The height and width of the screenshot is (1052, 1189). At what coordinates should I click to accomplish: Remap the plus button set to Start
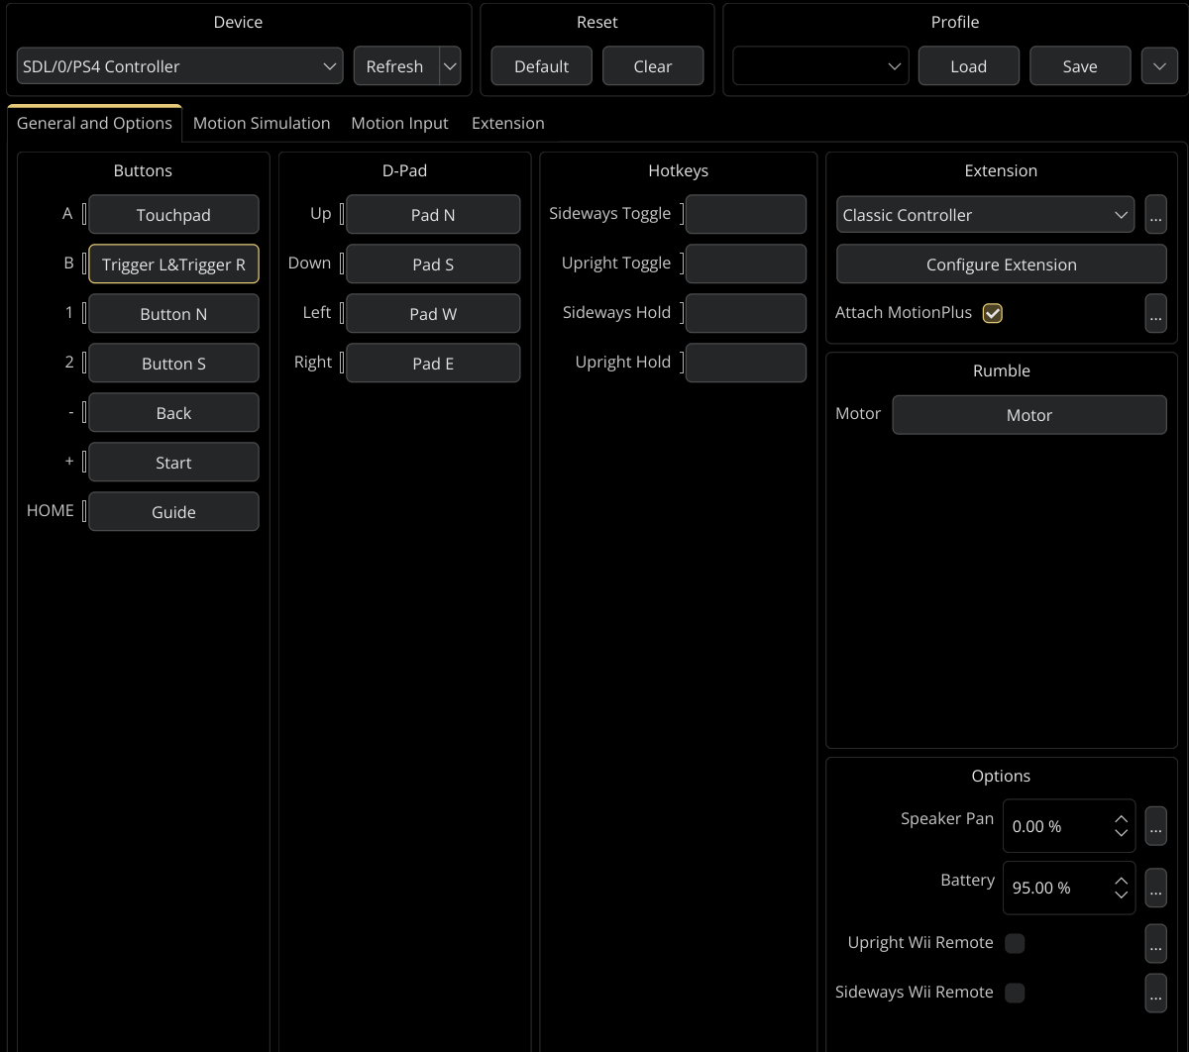coord(173,463)
